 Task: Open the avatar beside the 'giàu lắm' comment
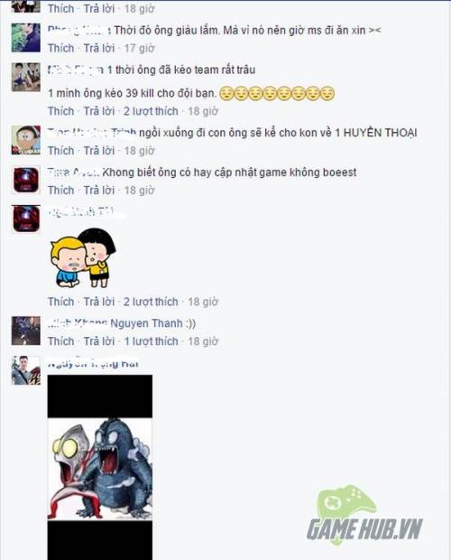25,38
